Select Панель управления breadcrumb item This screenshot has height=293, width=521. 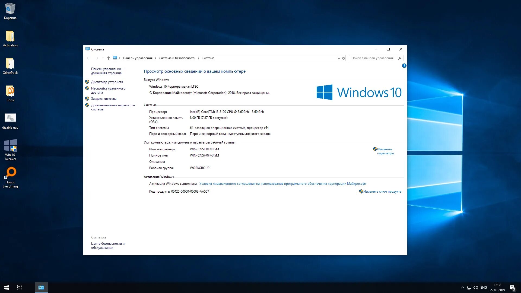138,58
